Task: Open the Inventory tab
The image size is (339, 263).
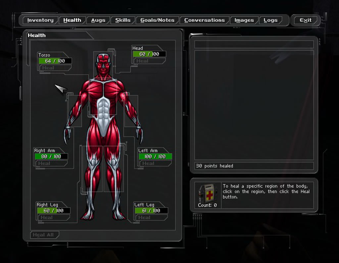Action: [x=40, y=20]
